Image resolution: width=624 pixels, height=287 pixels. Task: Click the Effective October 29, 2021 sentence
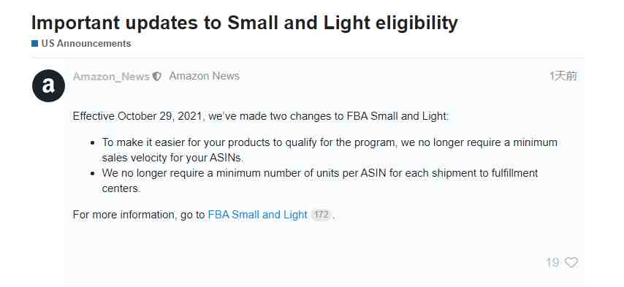click(261, 116)
